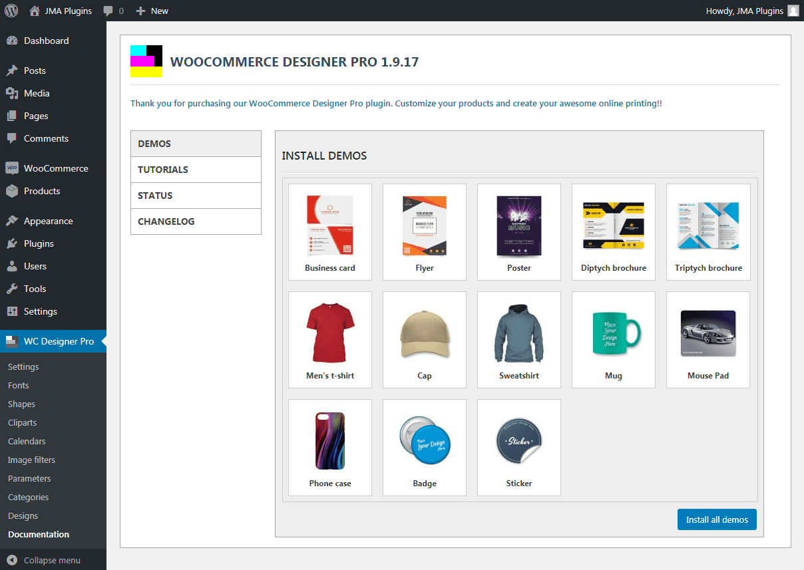Select the Business card demo
This screenshot has width=804, height=570.
pos(330,232)
